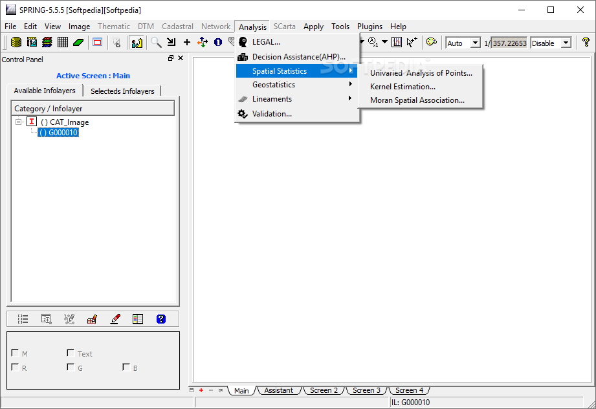Enable the R channel checkbox

point(15,367)
